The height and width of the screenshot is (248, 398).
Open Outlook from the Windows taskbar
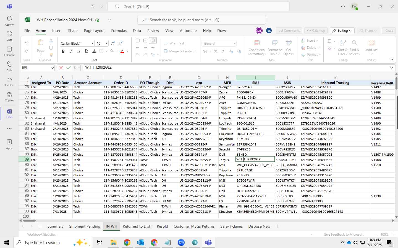(x=140, y=242)
